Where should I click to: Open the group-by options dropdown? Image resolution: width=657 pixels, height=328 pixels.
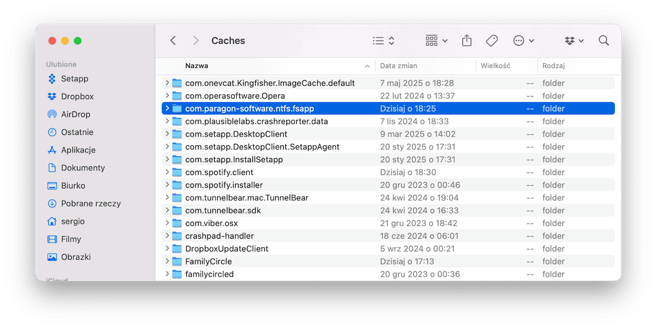437,41
